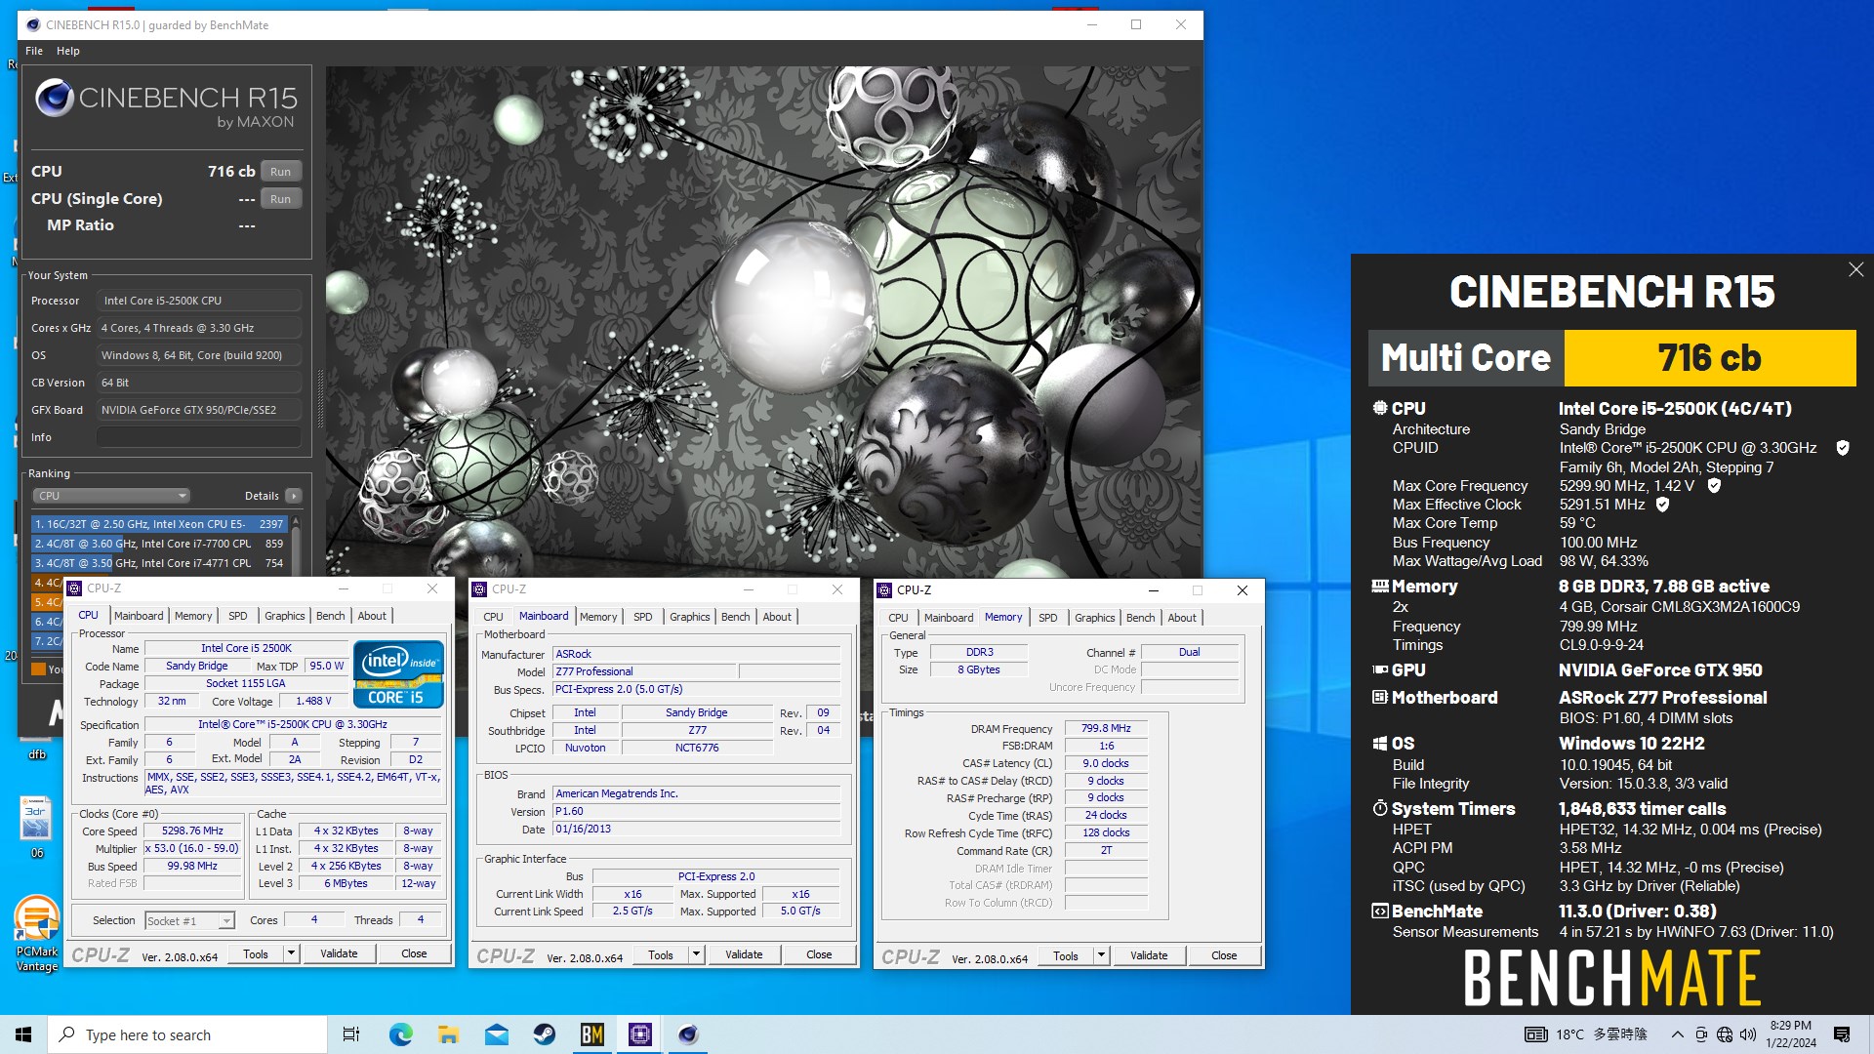Click the volume speaker tray icon
Image resolution: width=1874 pixels, height=1054 pixels.
pyautogui.click(x=1748, y=1034)
